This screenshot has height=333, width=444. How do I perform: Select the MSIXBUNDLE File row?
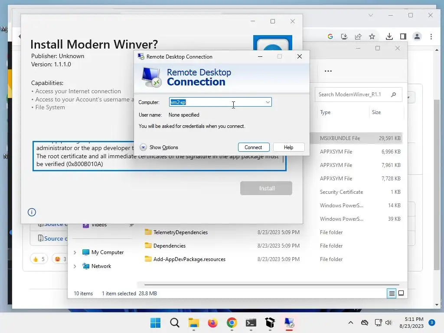(357, 138)
